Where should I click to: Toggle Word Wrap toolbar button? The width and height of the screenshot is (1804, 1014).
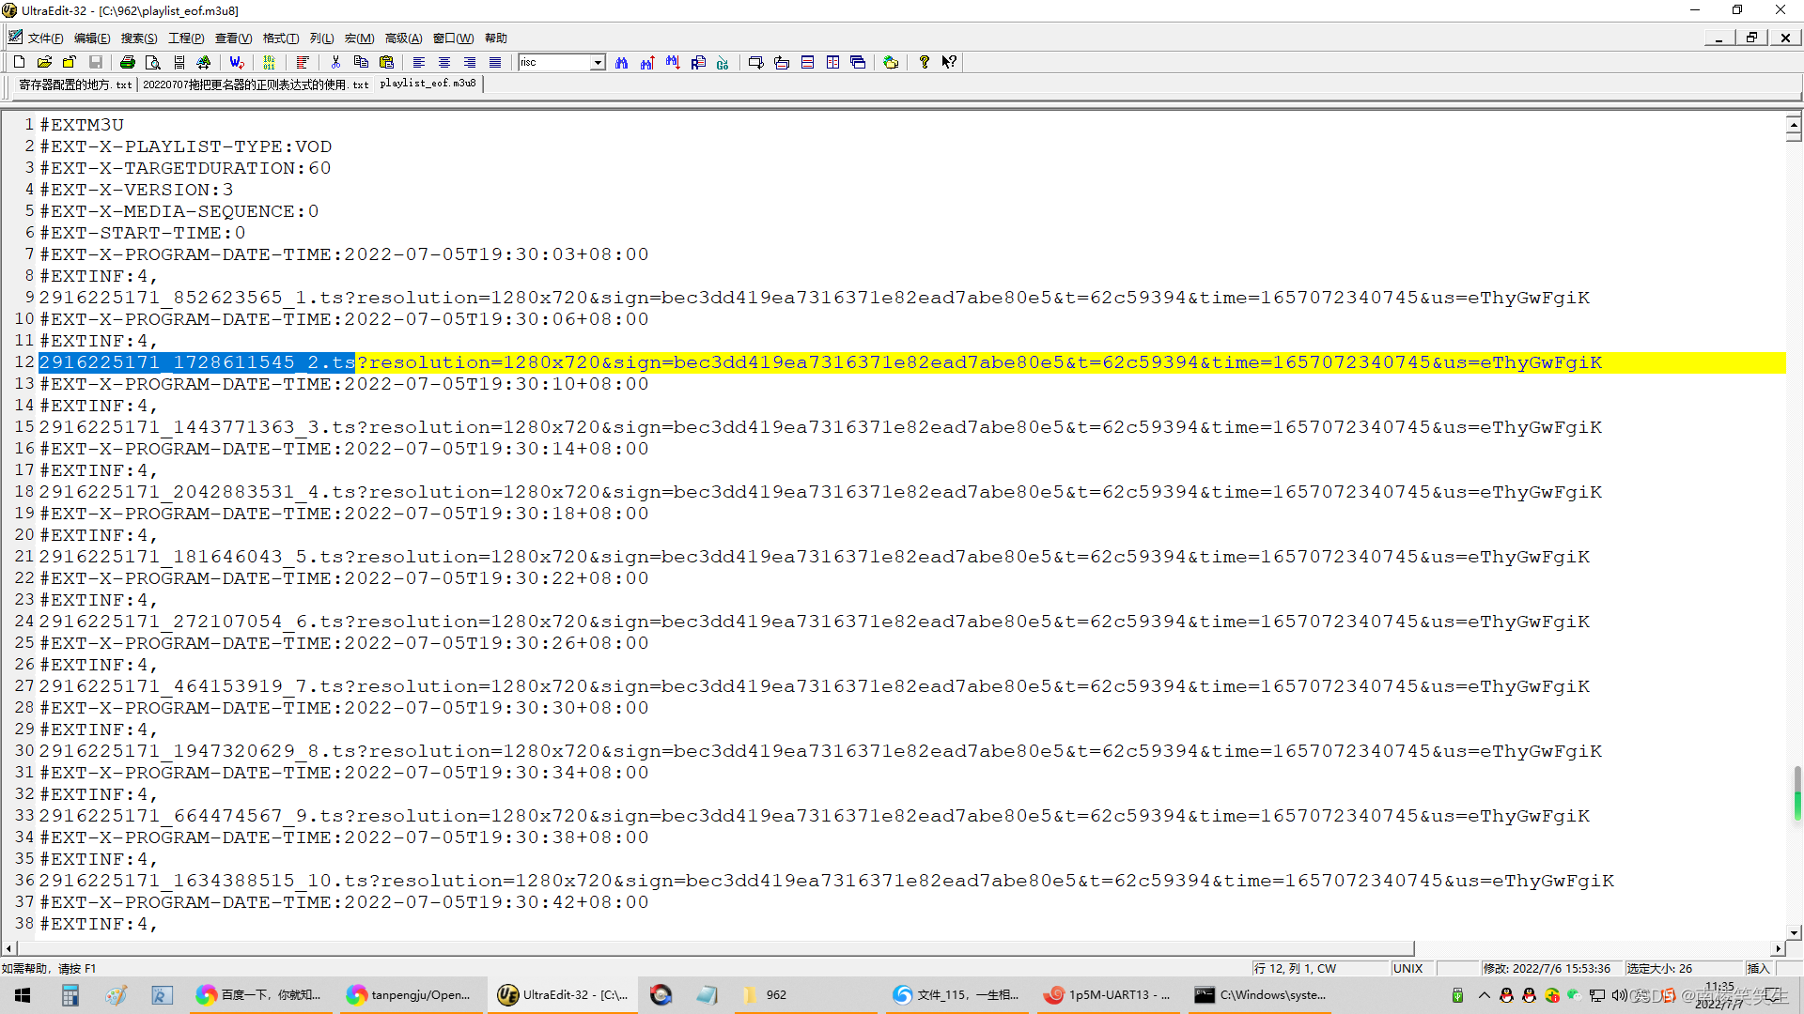237,62
